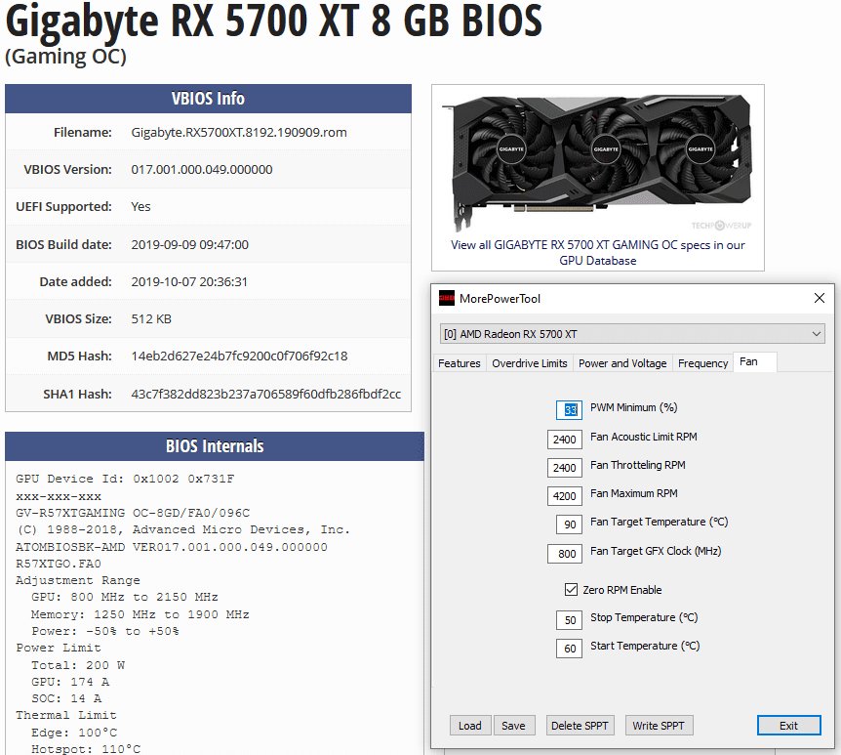Click the Fan Target Temperature field
The width and height of the screenshot is (841, 755).
coord(569,524)
